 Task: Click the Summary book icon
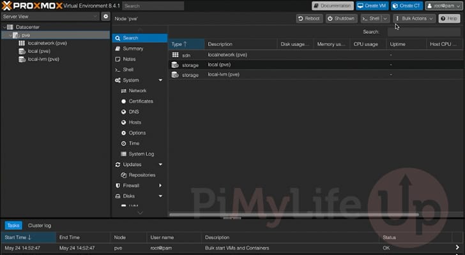118,48
